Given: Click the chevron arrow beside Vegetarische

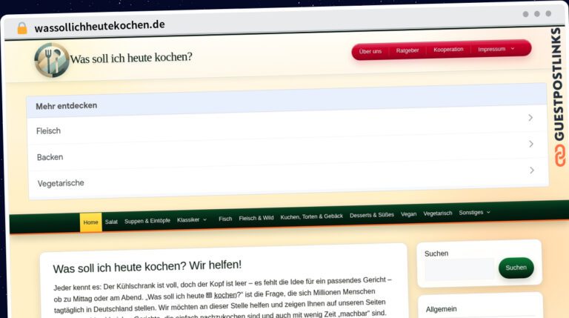Looking at the screenshot, I should pos(532,170).
